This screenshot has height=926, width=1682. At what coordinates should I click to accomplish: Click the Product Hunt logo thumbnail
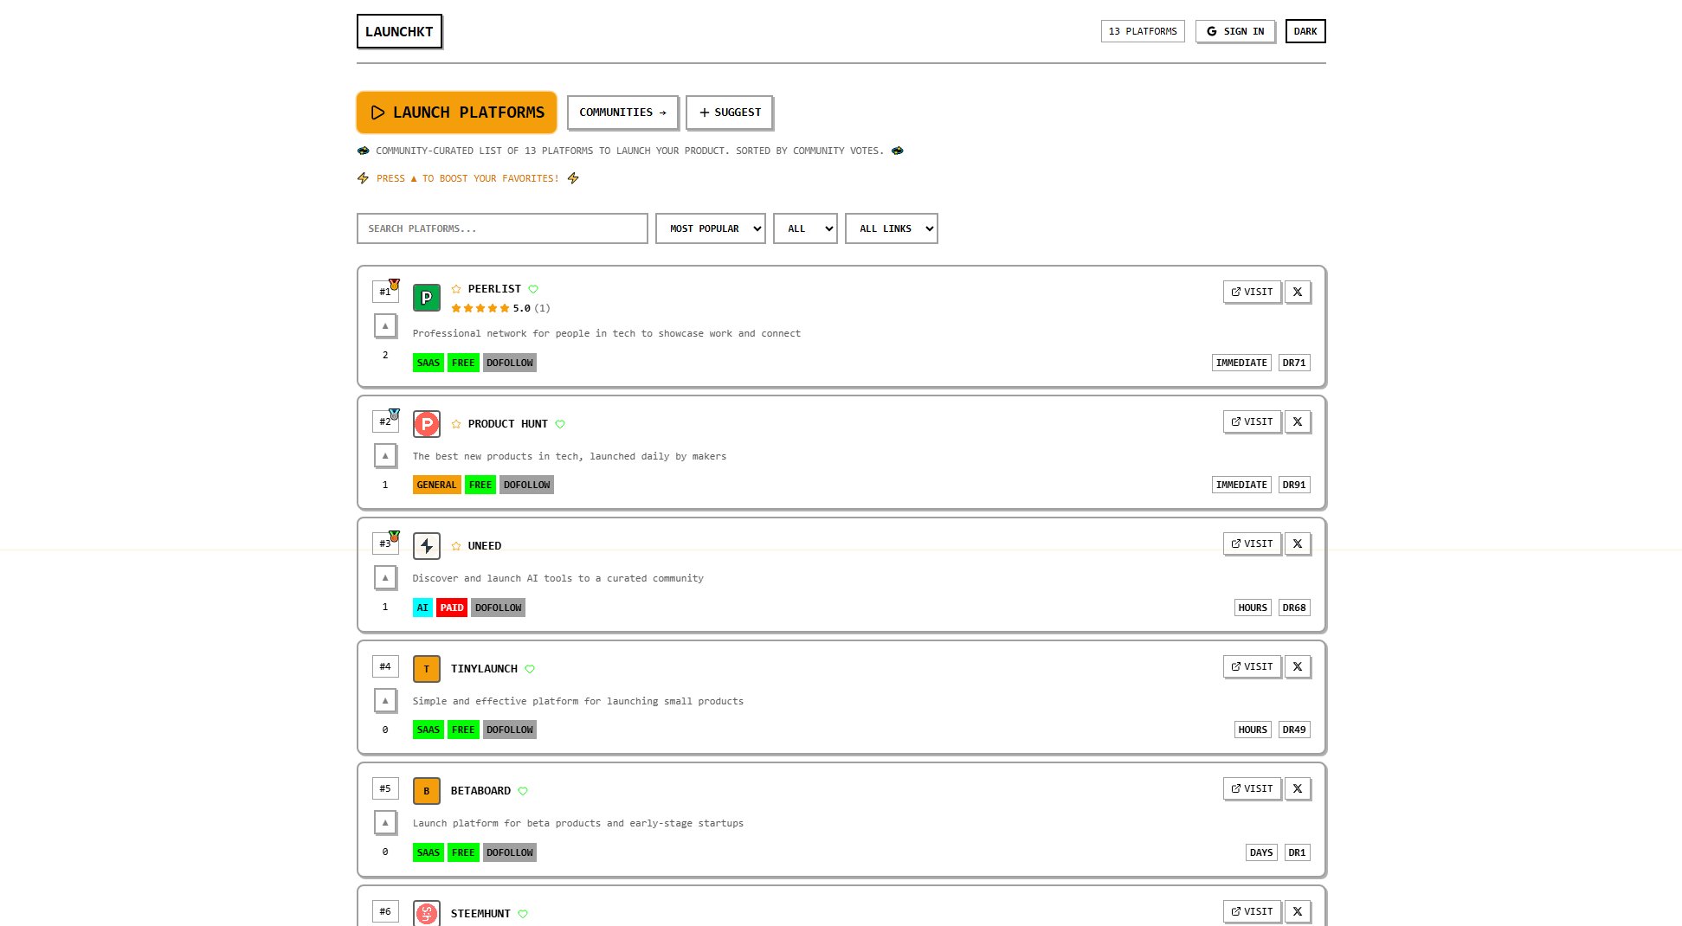pyautogui.click(x=427, y=424)
